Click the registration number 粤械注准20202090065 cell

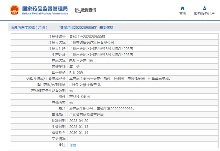(87, 37)
